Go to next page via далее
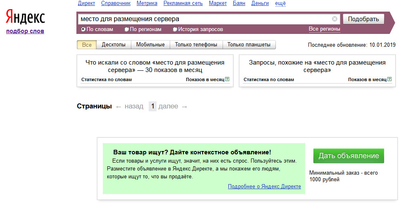Image resolution: width=408 pixels, height=204 pixels. coord(173,106)
